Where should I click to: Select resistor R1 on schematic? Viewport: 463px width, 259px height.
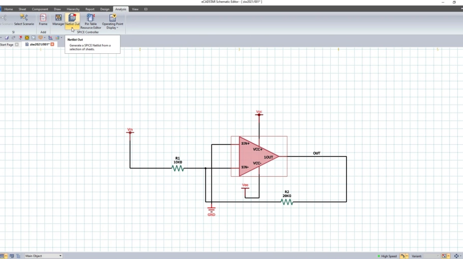(x=178, y=168)
